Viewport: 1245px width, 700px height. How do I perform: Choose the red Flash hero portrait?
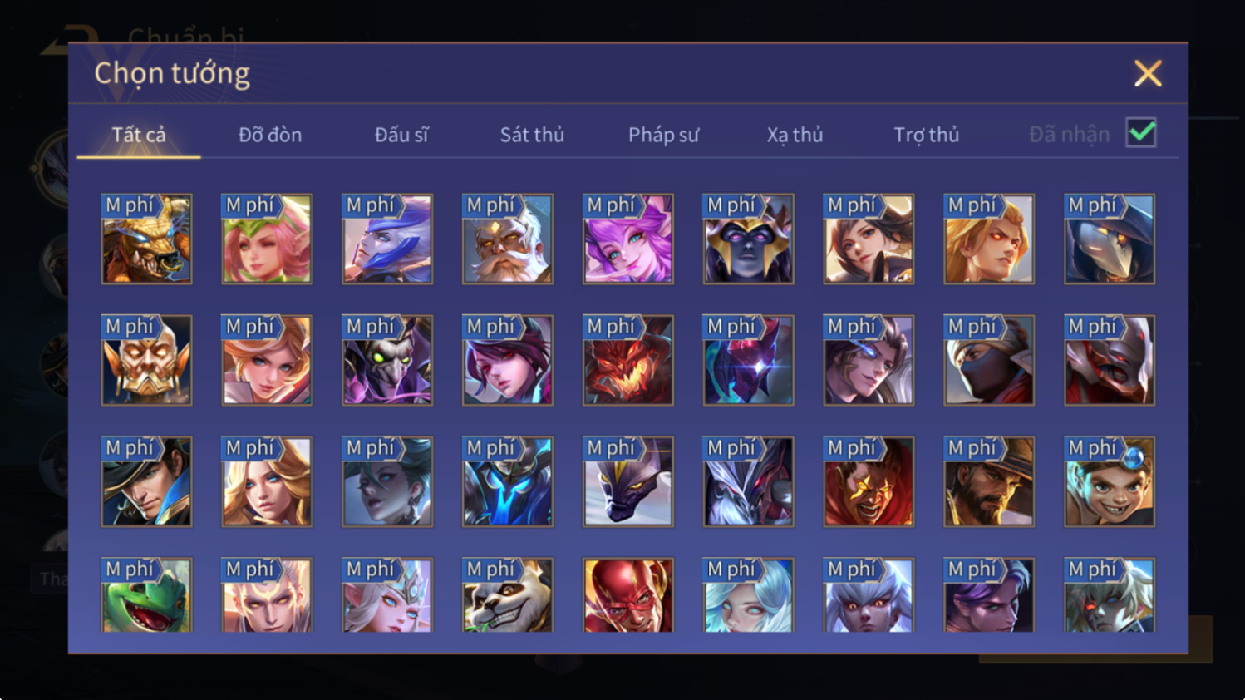coord(627,595)
